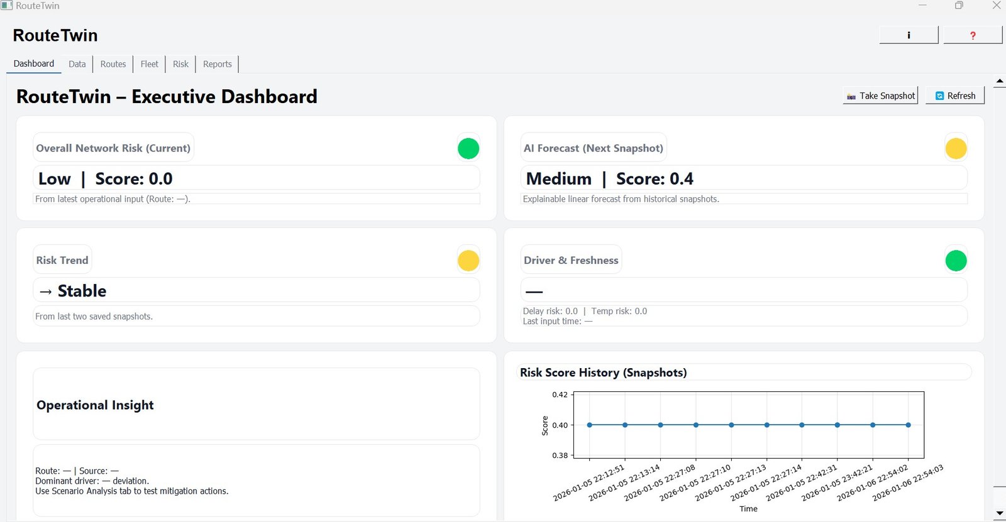This screenshot has width=1006, height=522.
Task: Click the 'Route: — | Source: —' line
Action: click(77, 470)
